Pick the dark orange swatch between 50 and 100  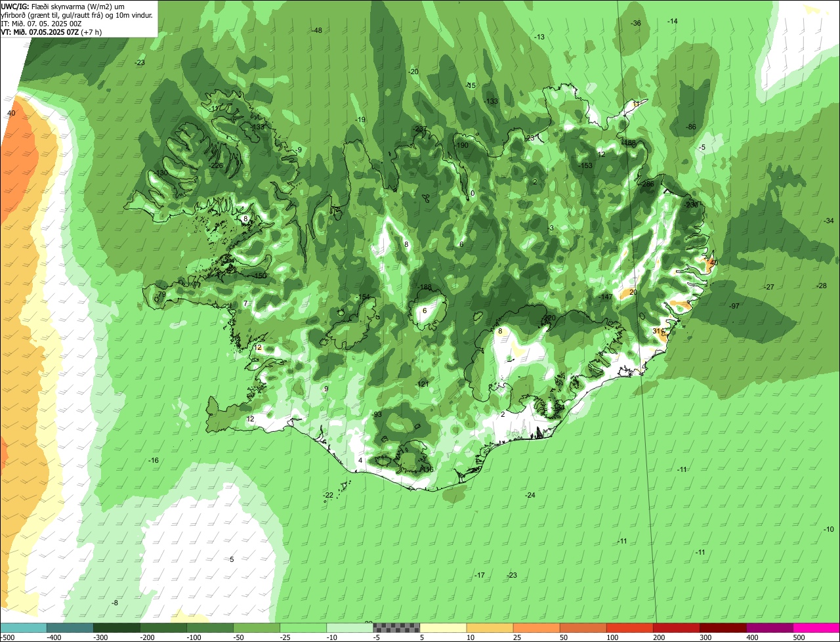pos(583,628)
